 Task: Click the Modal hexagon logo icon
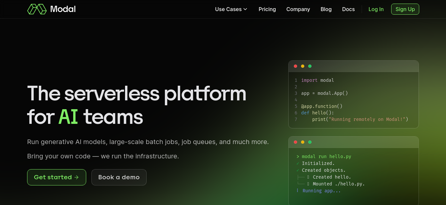[37, 9]
